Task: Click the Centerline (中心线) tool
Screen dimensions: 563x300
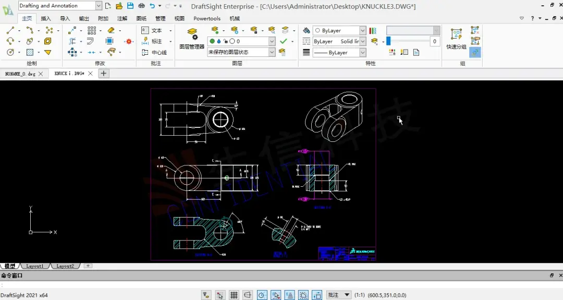Action: tap(154, 53)
